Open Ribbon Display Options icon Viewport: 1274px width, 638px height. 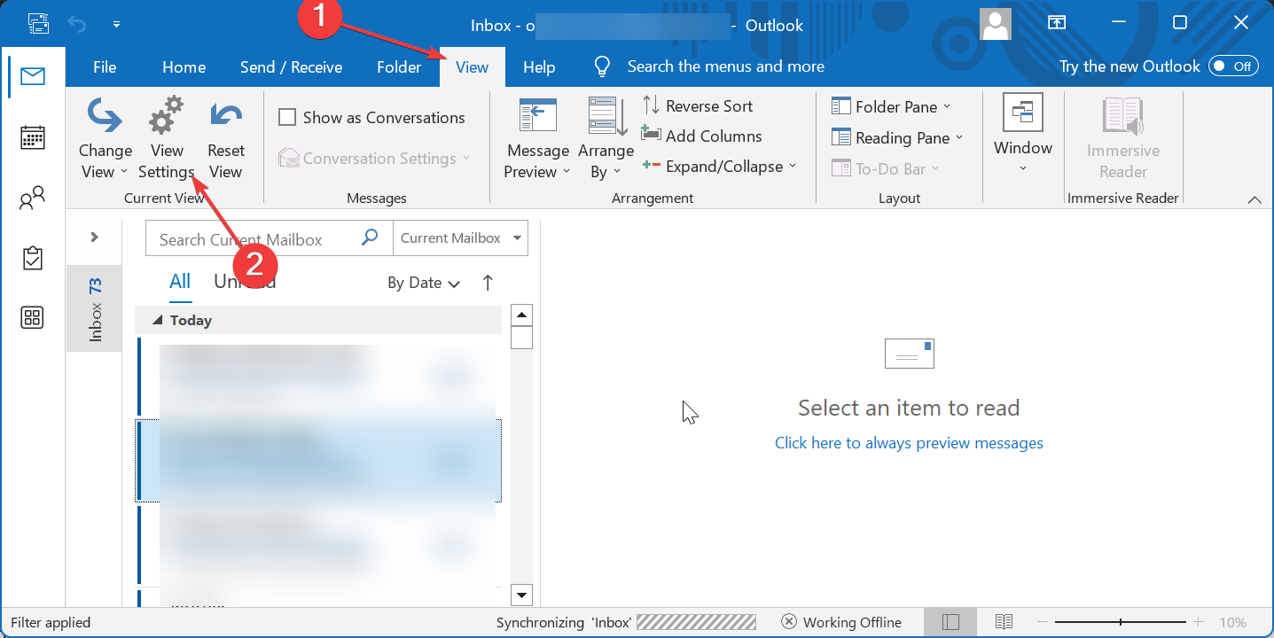point(1057,23)
